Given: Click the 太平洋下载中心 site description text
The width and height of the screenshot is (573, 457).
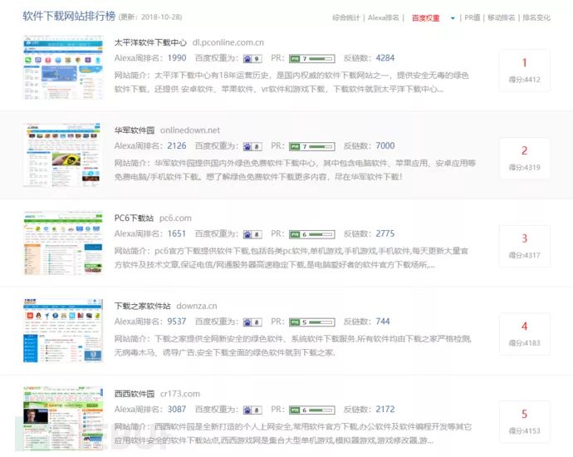Looking at the screenshot, I should (x=291, y=82).
